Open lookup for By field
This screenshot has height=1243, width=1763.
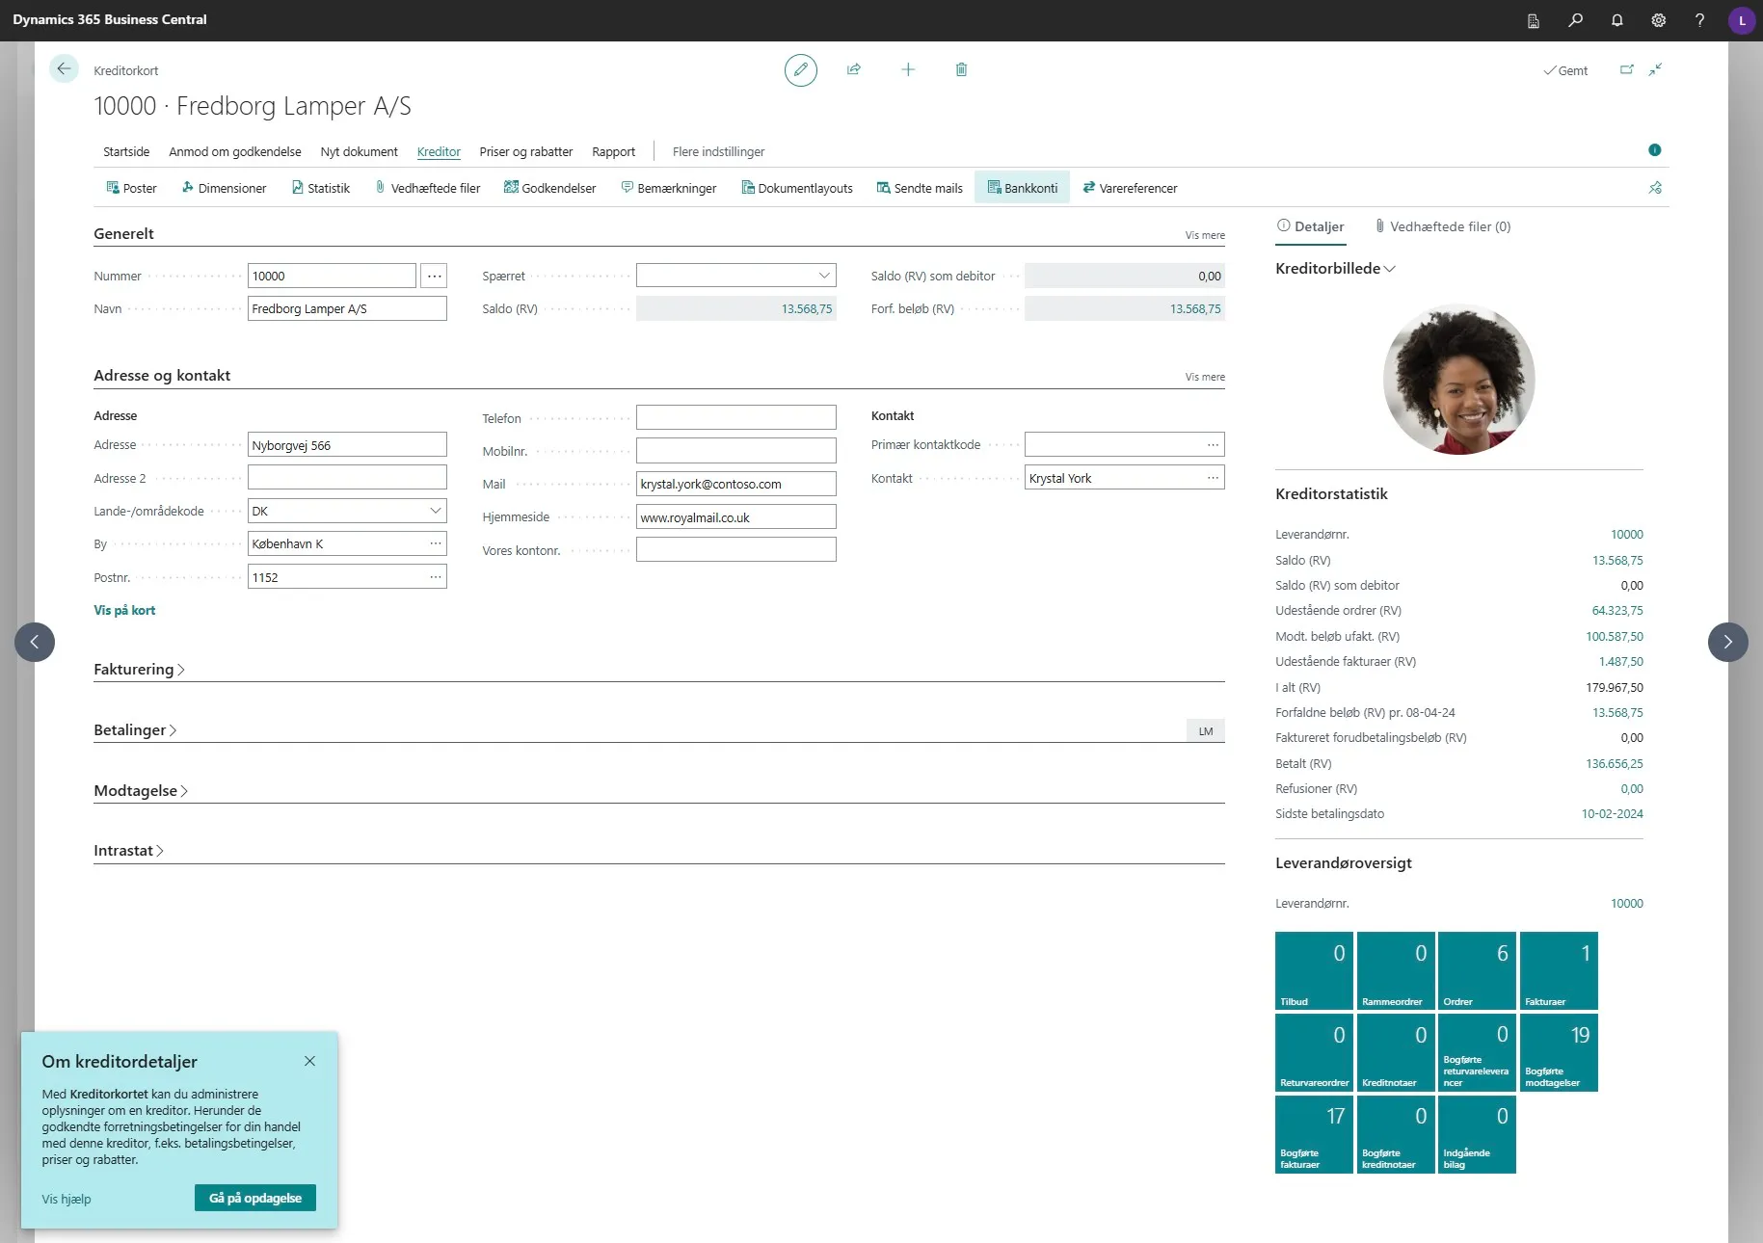tap(436, 543)
